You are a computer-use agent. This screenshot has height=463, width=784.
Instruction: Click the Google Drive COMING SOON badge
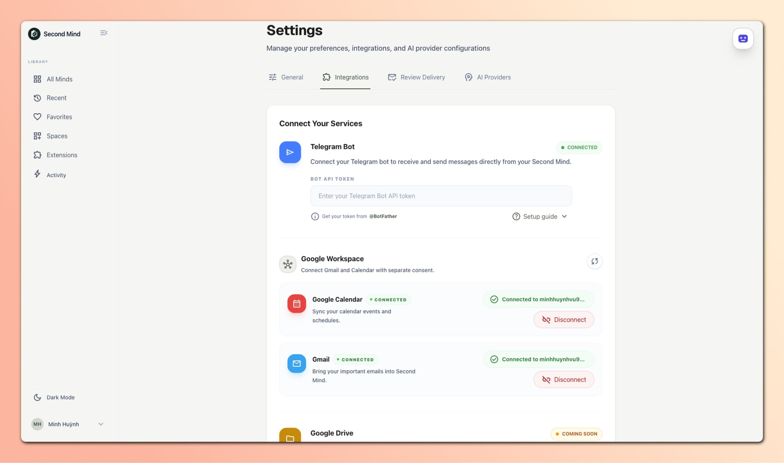coord(576,434)
